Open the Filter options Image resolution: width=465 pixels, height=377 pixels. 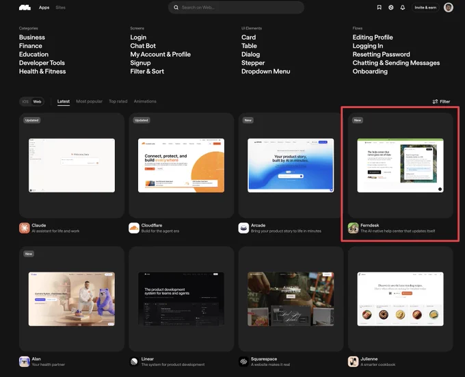[x=441, y=101]
